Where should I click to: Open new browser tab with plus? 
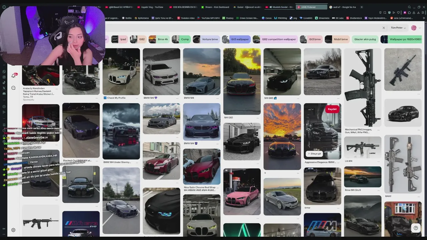point(362,7)
